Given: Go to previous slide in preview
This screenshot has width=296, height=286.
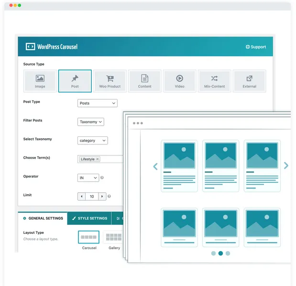Looking at the screenshot, I should [155, 166].
